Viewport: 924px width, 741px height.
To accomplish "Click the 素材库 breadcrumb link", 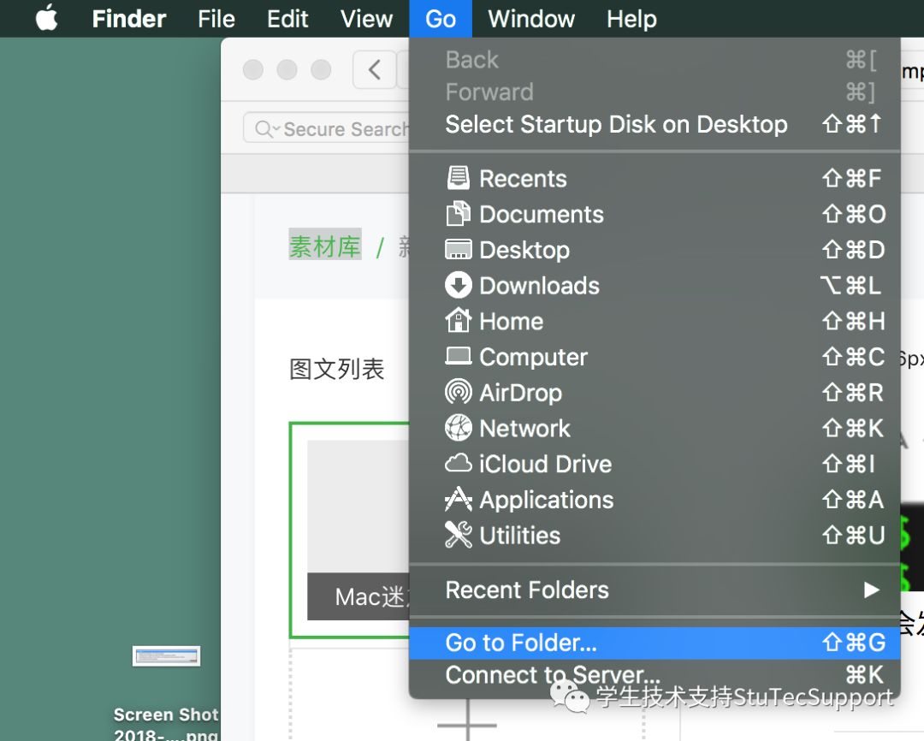I will tap(325, 246).
